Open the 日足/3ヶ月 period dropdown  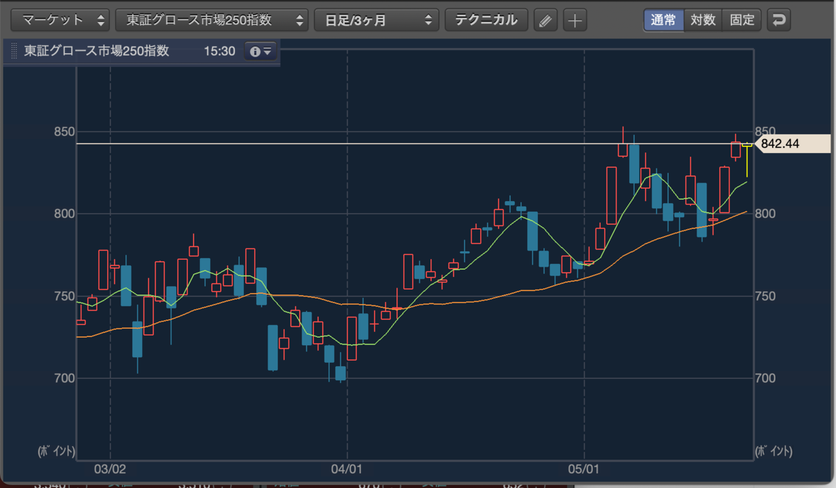[377, 19]
